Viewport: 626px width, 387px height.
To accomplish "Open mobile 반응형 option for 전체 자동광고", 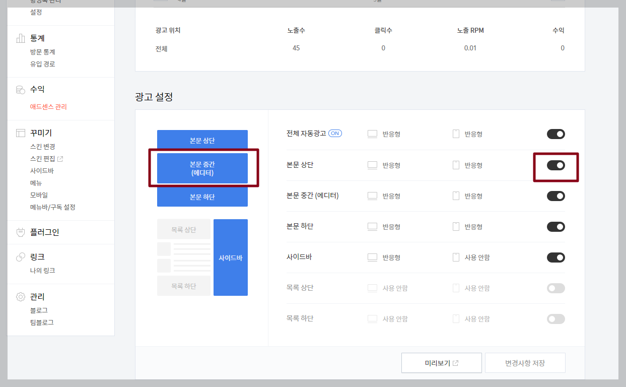I will click(473, 134).
